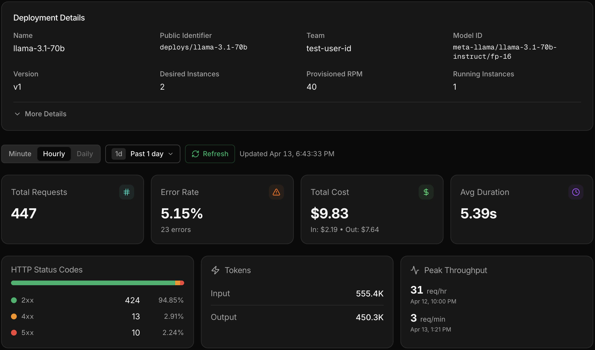
Task: Collapse the More Details section
Action: [x=40, y=114]
